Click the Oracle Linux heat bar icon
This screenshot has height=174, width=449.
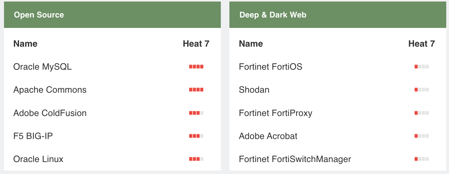(x=196, y=159)
